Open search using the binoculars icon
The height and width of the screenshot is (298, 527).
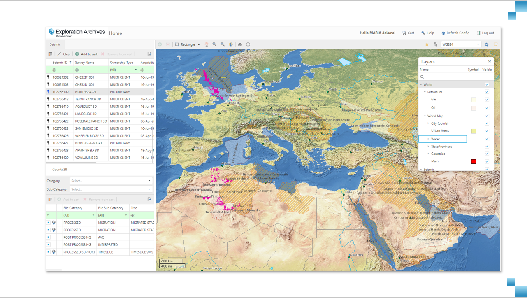click(x=240, y=44)
